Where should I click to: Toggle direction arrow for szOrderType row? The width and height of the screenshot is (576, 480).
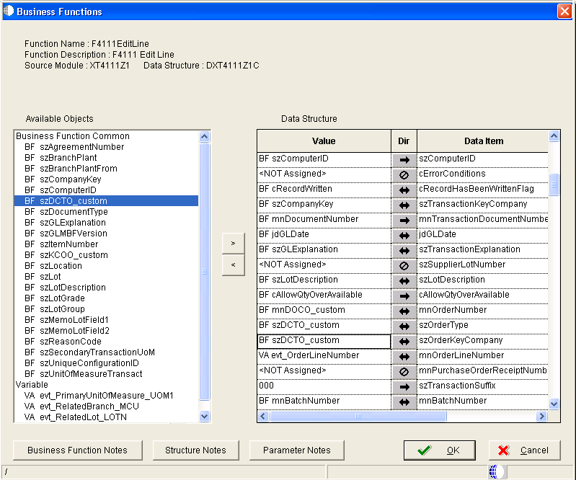point(404,326)
